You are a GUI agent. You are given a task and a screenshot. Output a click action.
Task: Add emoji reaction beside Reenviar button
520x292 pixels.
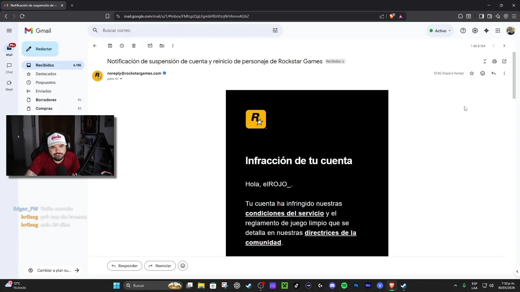tap(183, 266)
